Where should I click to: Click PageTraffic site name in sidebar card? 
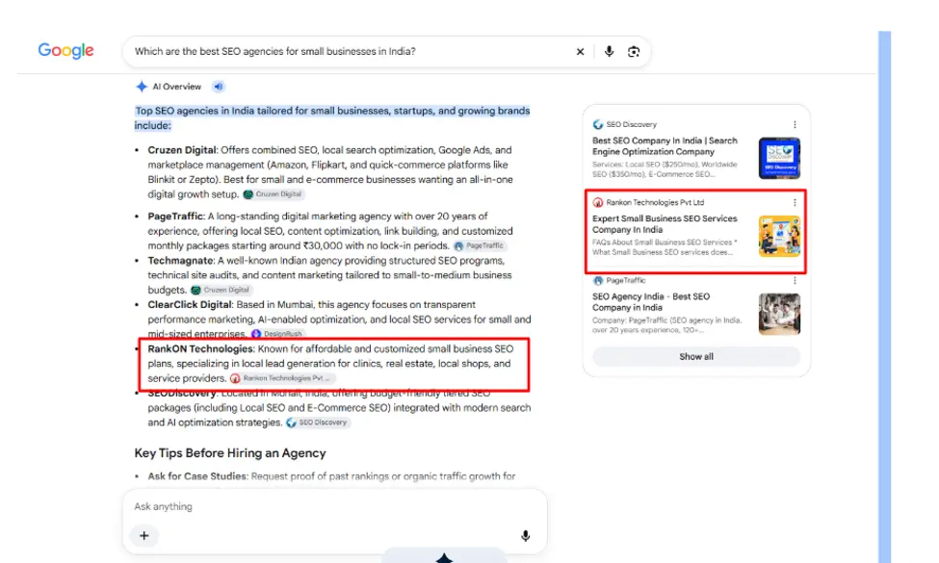pyautogui.click(x=626, y=280)
